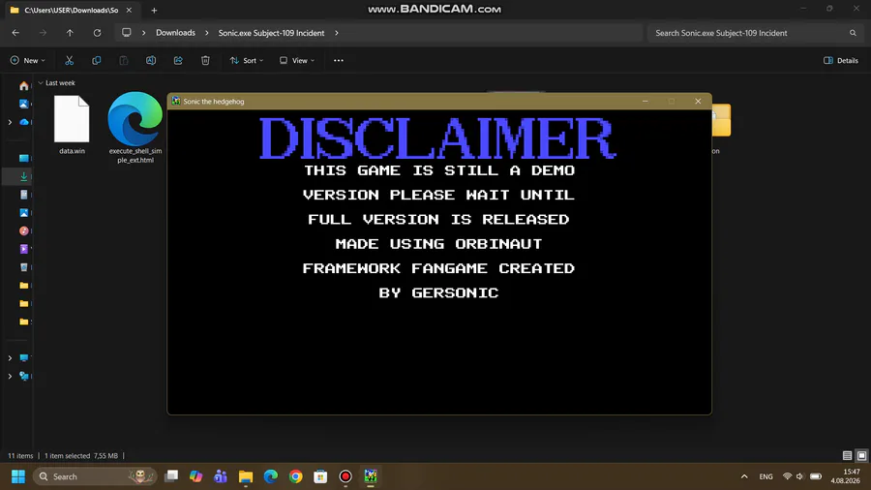This screenshot has height=490, width=871.
Task: Click the '11 items' status text
Action: coord(20,455)
